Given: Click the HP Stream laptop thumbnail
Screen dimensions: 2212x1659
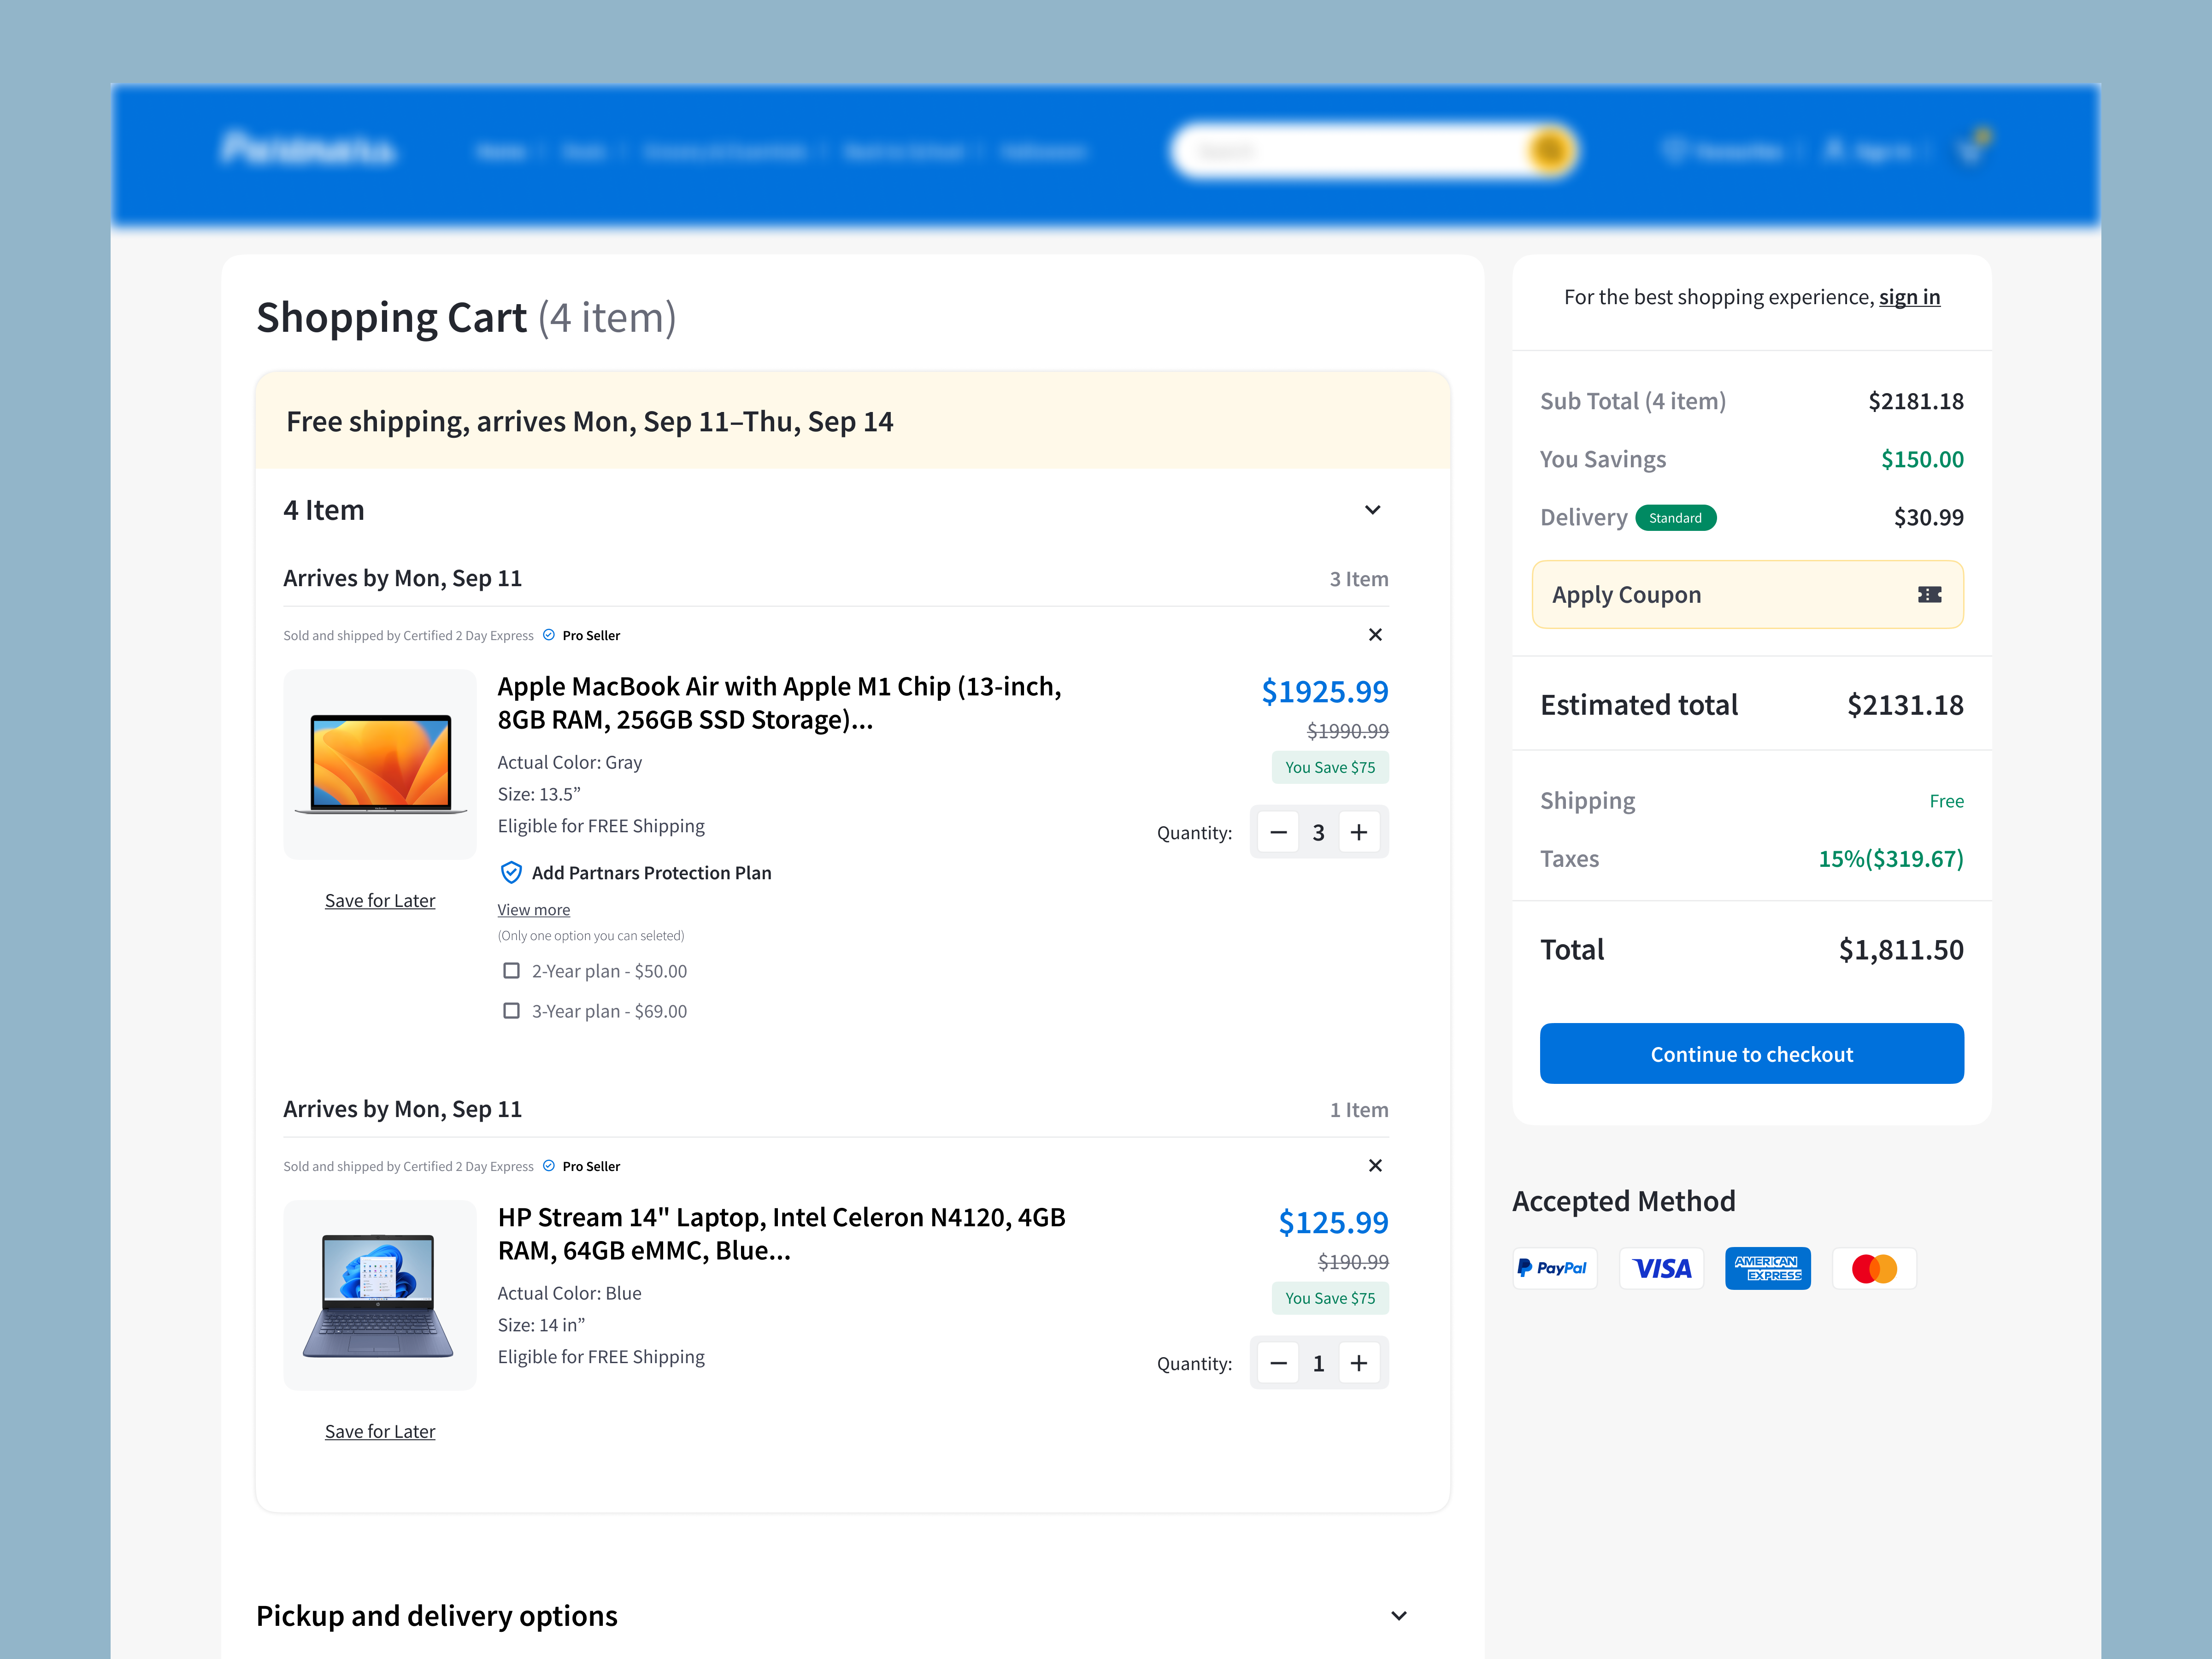Looking at the screenshot, I should (x=380, y=1295).
